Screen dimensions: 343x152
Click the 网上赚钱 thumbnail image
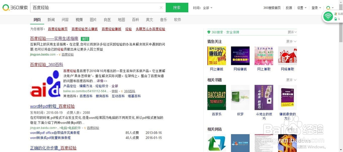pyautogui.click(x=216, y=56)
